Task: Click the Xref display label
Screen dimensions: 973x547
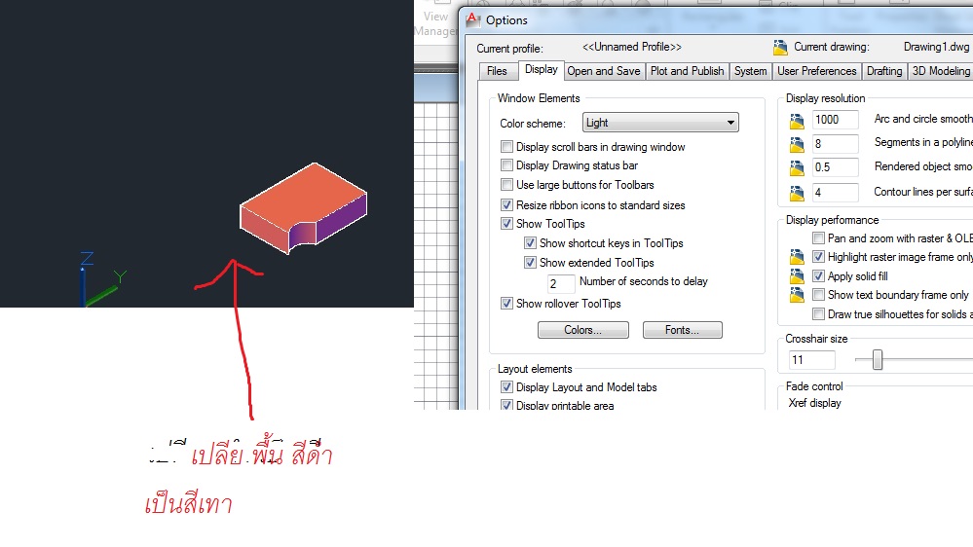Action: pyautogui.click(x=815, y=403)
